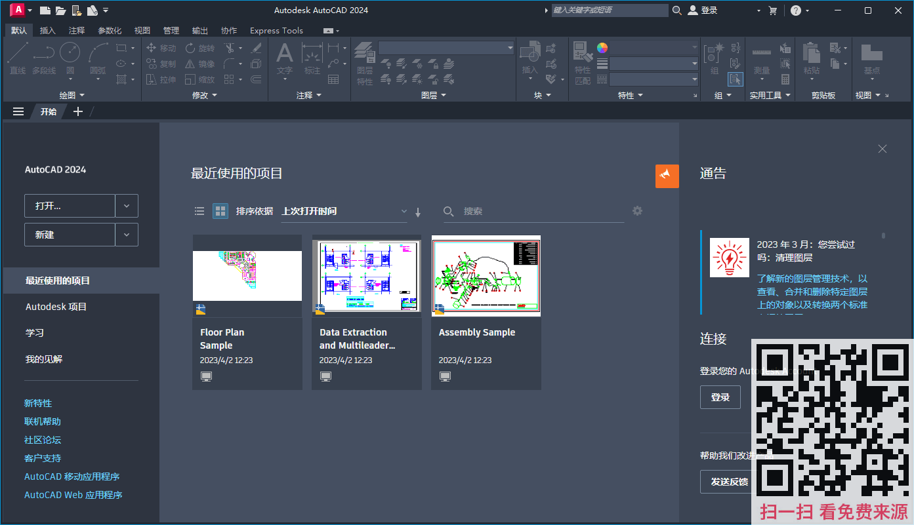Screen dimensions: 914x525
Task: Switch to the 注释 ribbon tab
Action: [x=77, y=30]
